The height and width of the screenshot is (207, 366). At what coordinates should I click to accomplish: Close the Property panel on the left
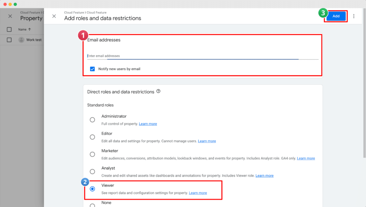pyautogui.click(x=10, y=16)
